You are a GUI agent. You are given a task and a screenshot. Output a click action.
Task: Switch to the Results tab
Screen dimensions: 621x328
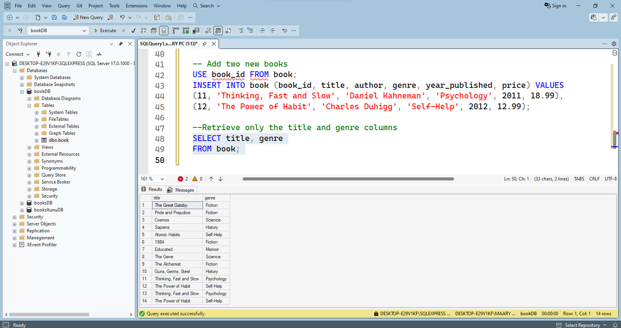click(x=152, y=190)
